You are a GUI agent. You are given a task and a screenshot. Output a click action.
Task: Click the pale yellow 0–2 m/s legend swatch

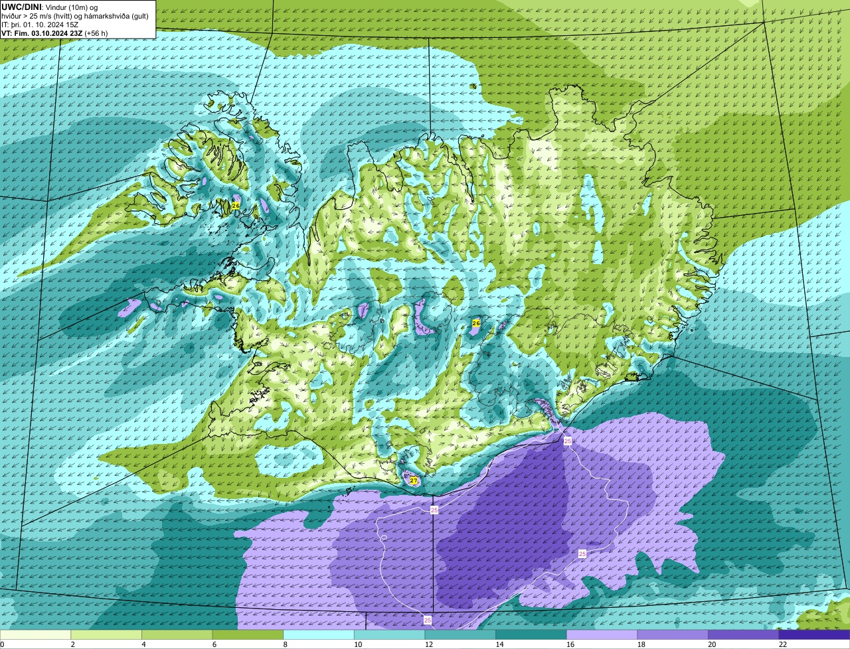[35, 635]
